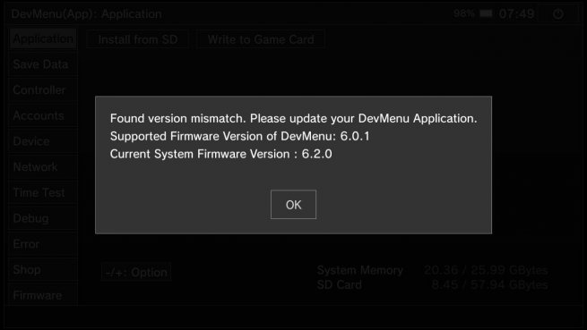Click Write to Game Card button
Viewport: 587px width, 330px height.
point(261,39)
